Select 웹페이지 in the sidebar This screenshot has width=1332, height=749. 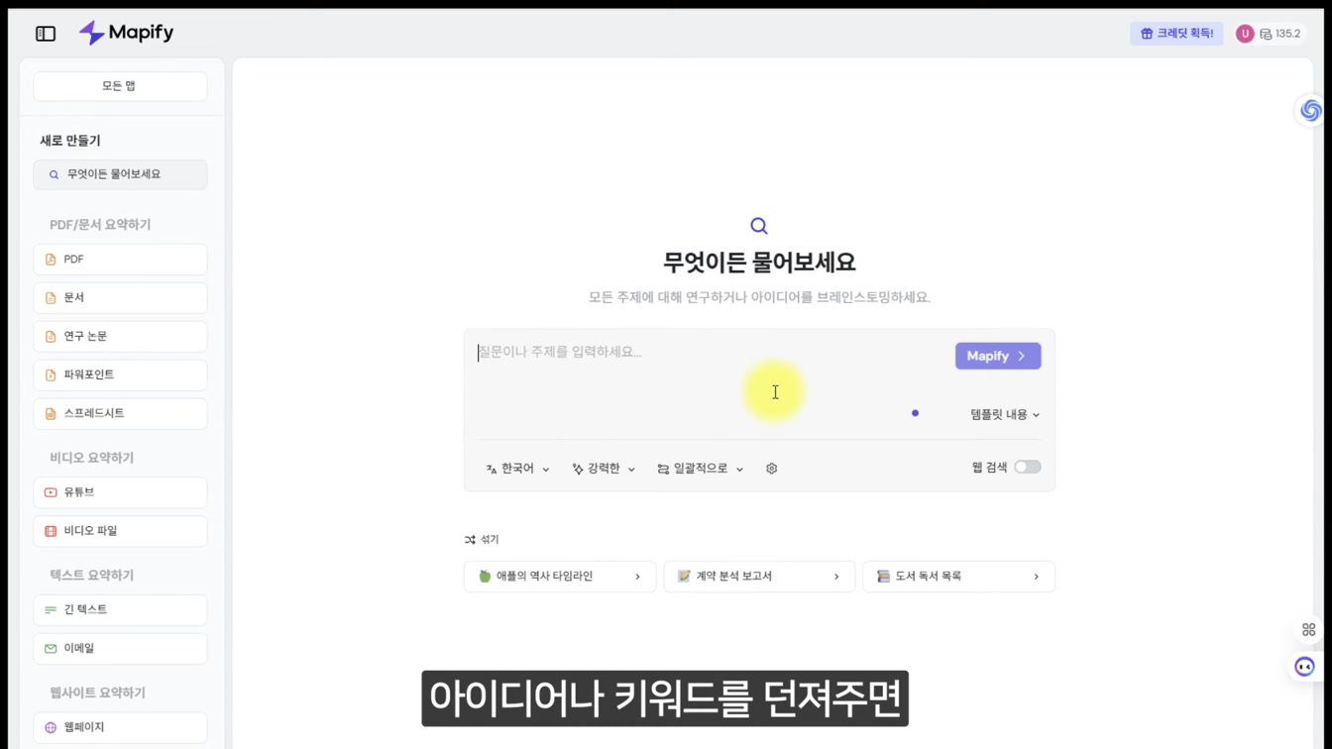click(120, 727)
